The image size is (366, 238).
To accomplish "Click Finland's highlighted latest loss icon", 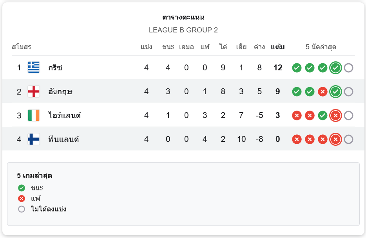I will coord(335,139).
